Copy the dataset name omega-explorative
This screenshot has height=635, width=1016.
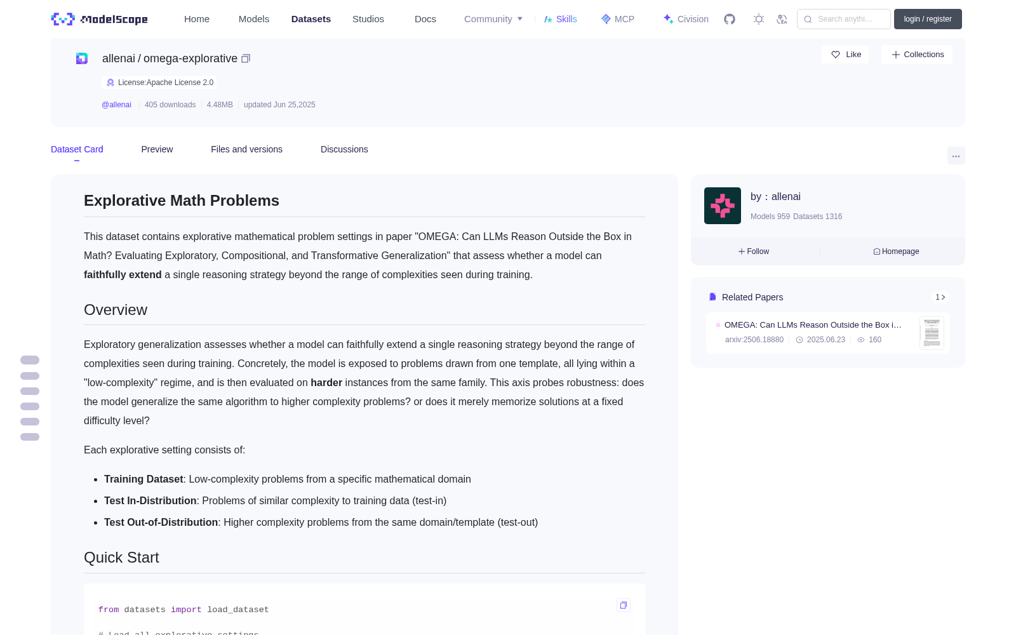246,58
